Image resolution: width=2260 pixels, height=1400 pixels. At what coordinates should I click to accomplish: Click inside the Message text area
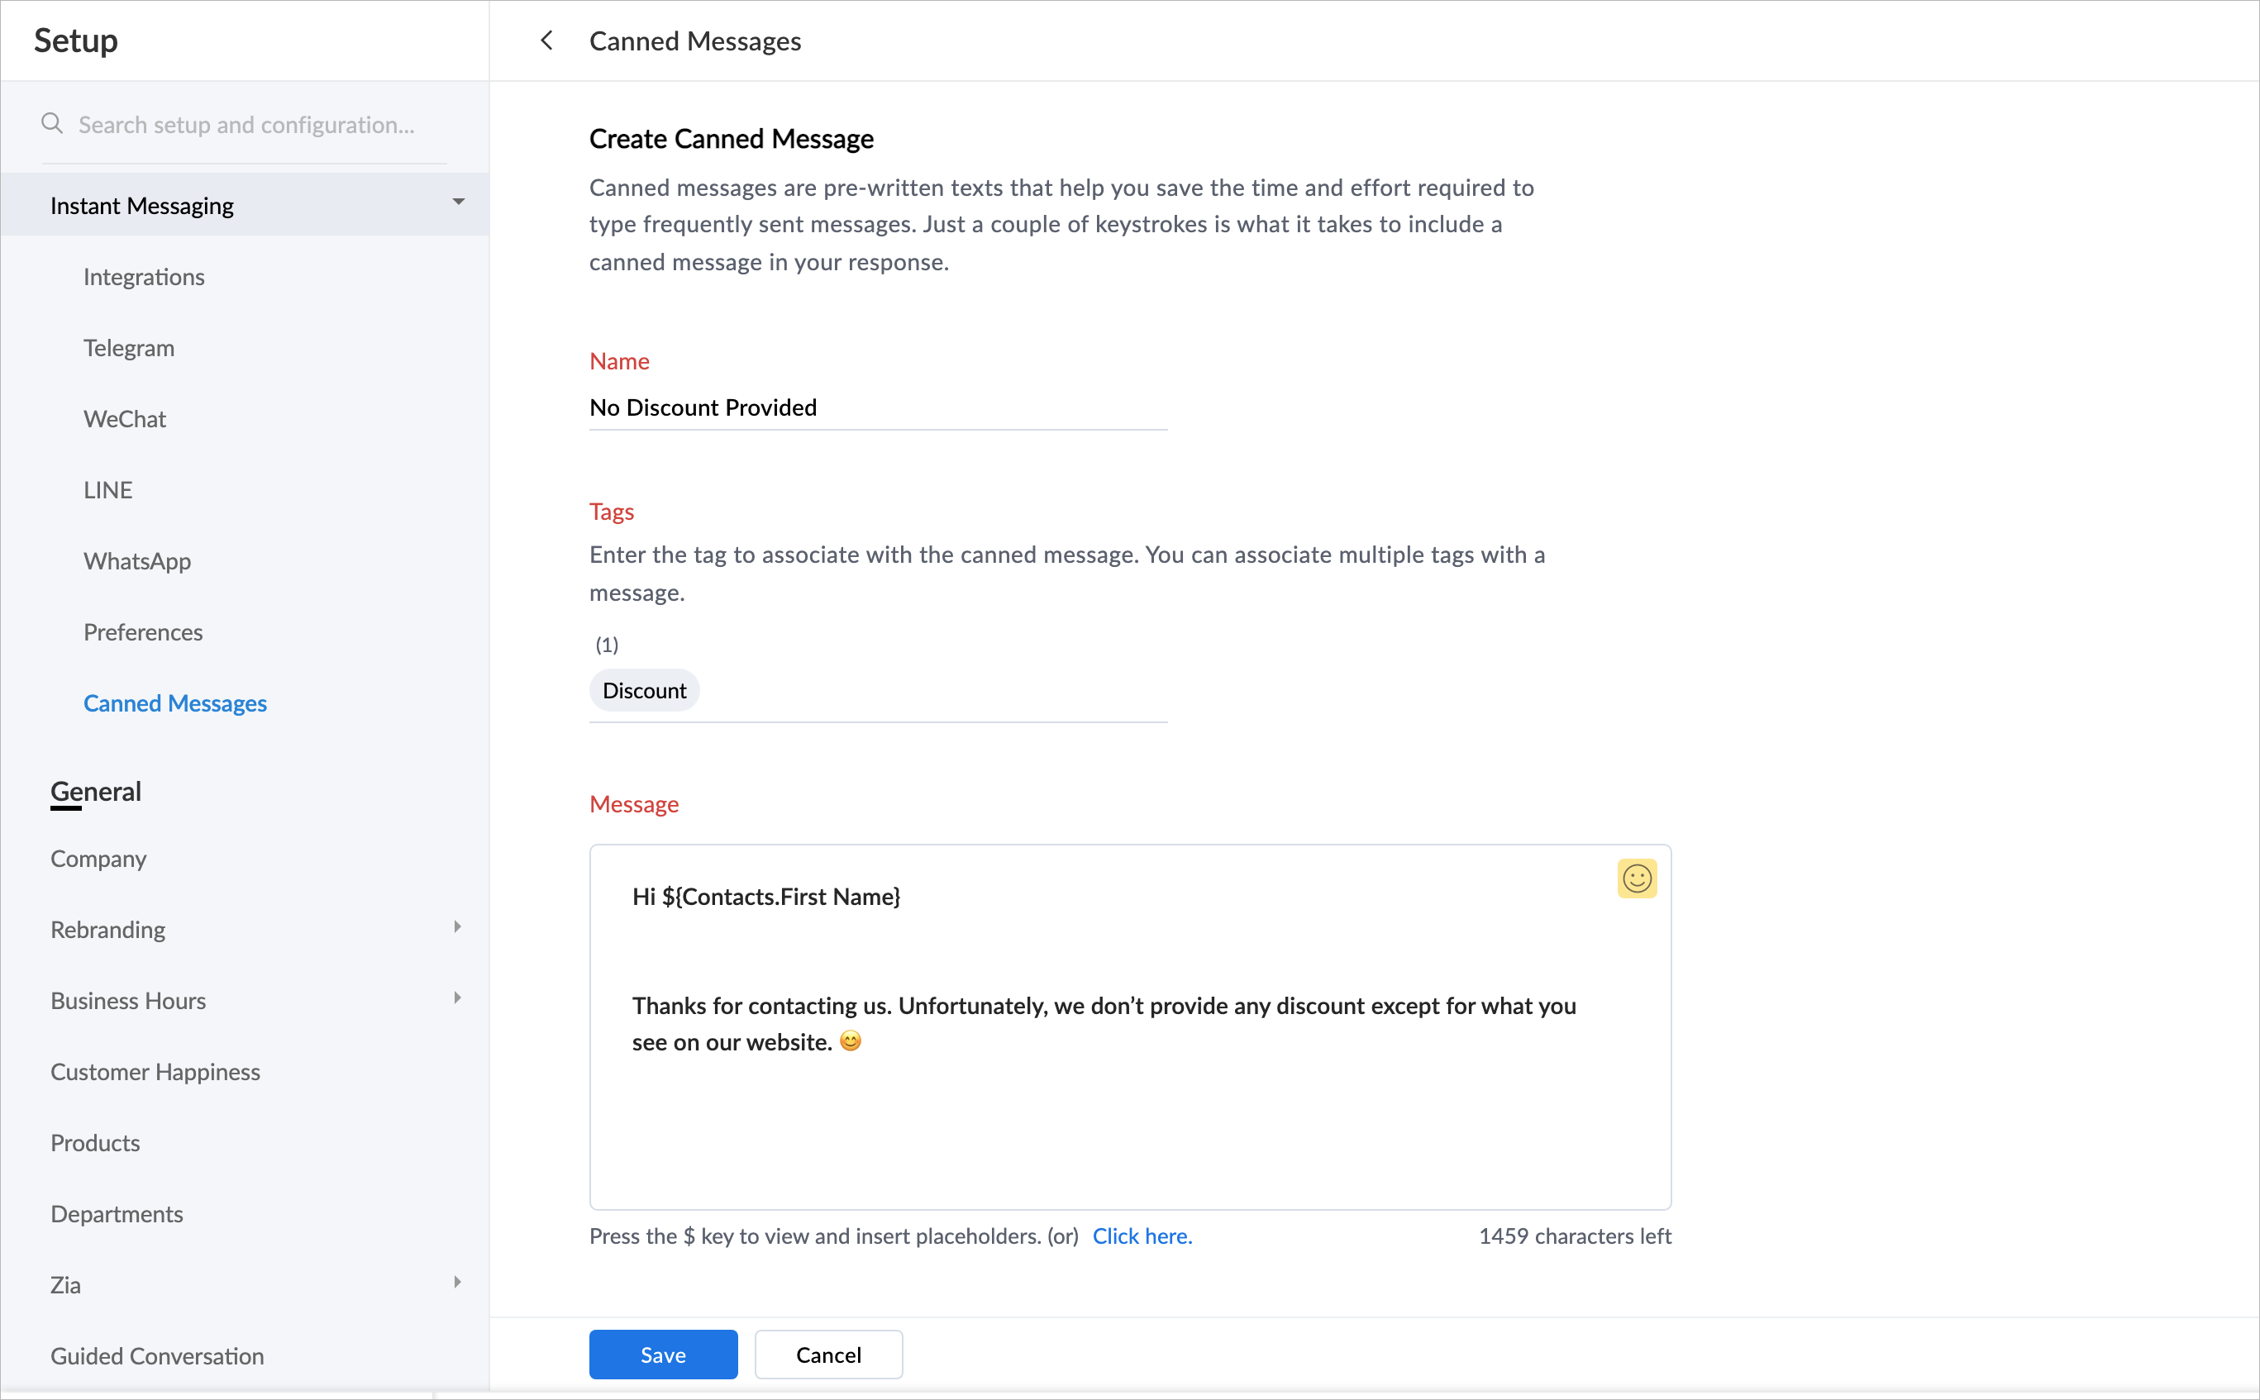1129,1026
